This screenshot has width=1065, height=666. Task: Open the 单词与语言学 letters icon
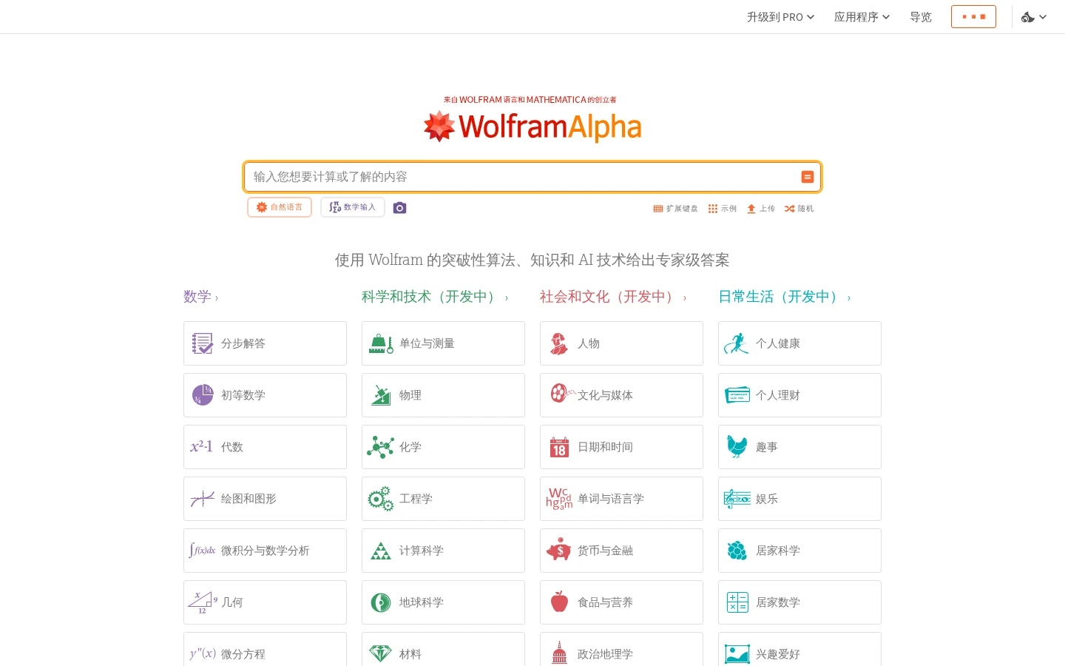click(559, 498)
